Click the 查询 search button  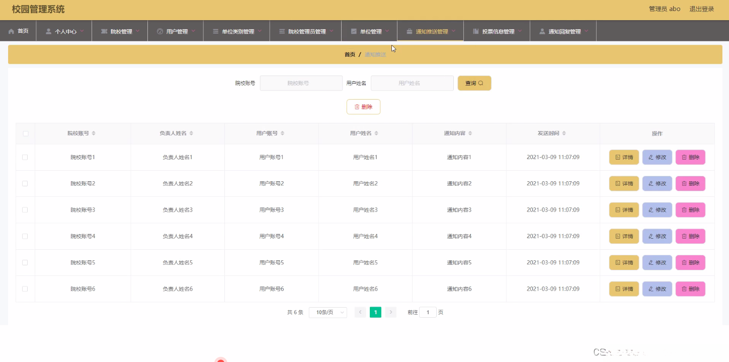[x=474, y=83]
